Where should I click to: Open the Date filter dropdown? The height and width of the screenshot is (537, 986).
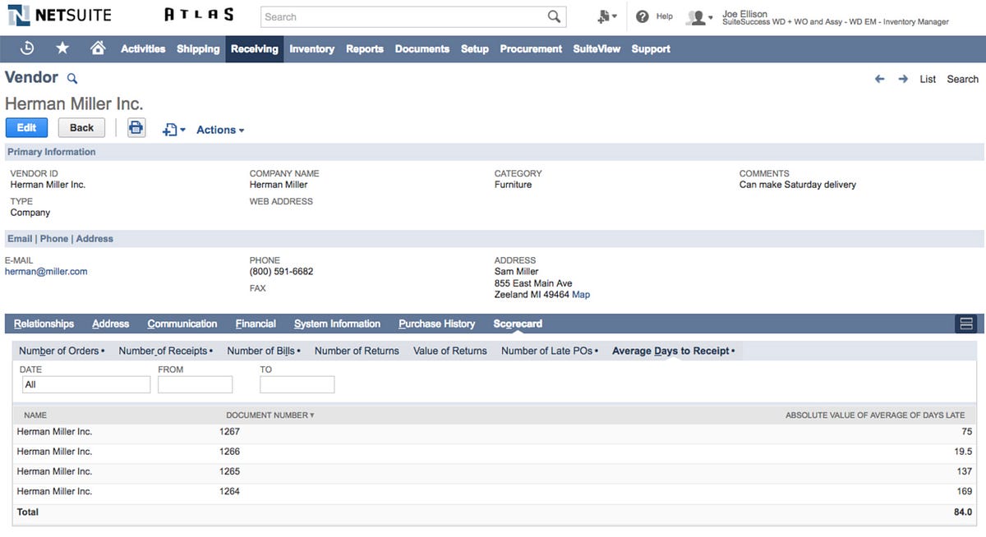[85, 384]
